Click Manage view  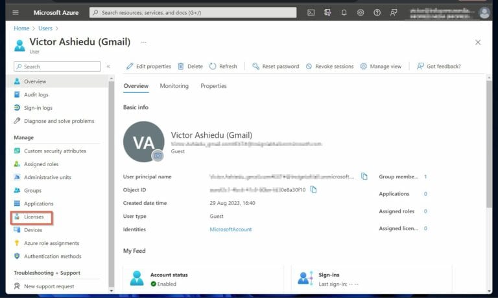coord(381,66)
